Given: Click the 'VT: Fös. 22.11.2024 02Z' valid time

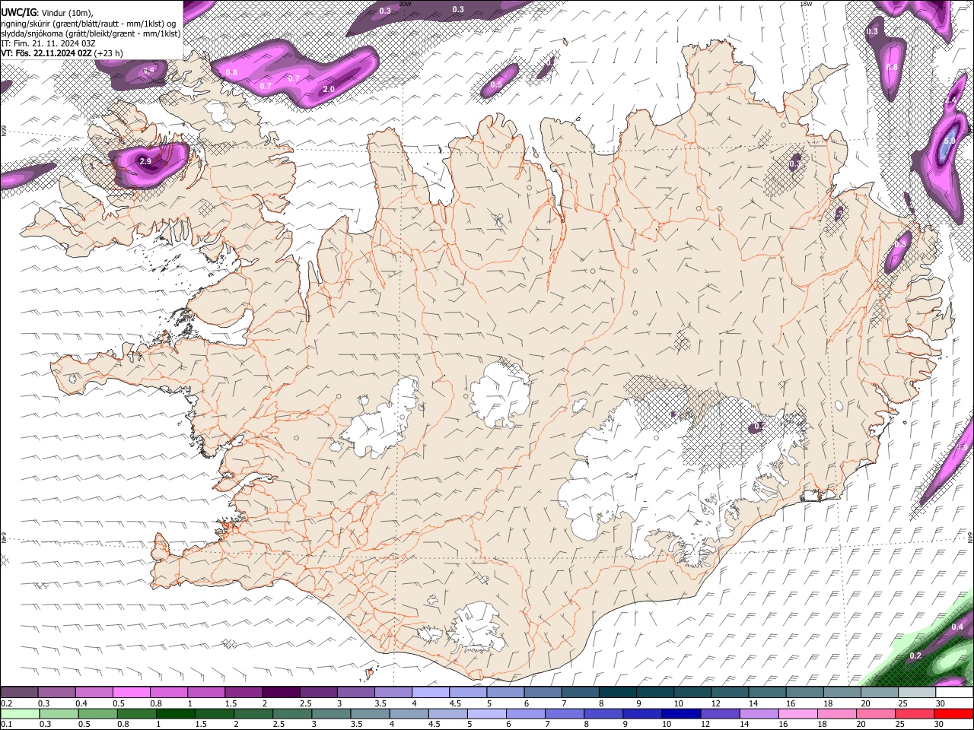Looking at the screenshot, I should (x=46, y=53).
